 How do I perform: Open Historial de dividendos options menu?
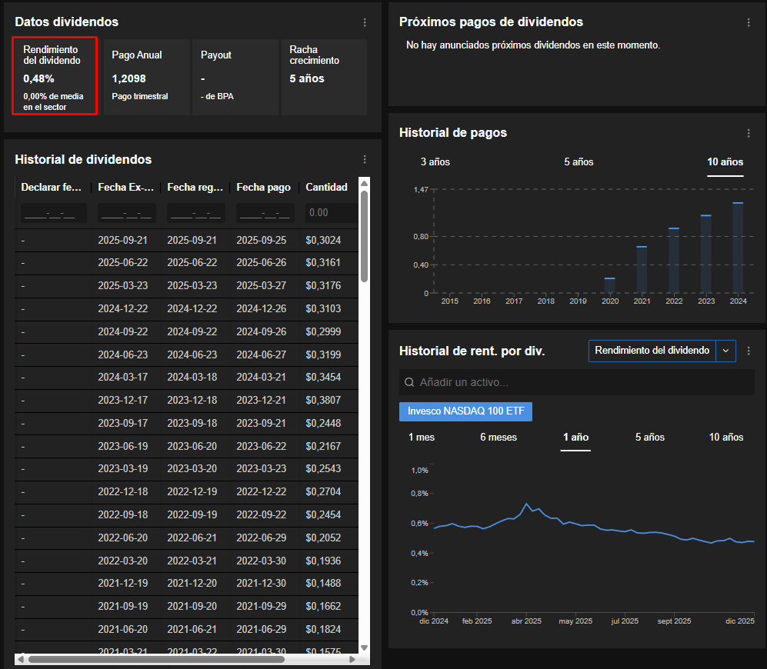pyautogui.click(x=365, y=160)
